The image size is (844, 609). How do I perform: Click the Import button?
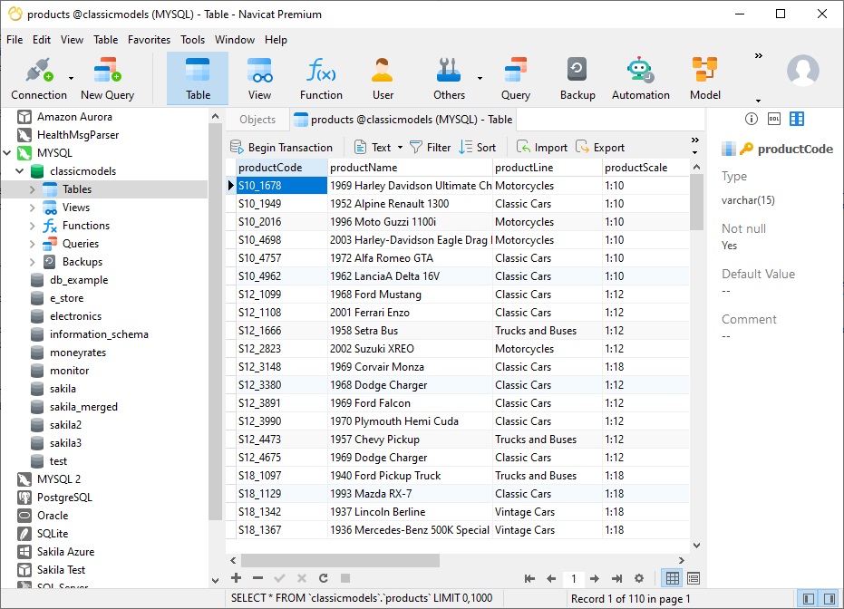pyautogui.click(x=541, y=148)
